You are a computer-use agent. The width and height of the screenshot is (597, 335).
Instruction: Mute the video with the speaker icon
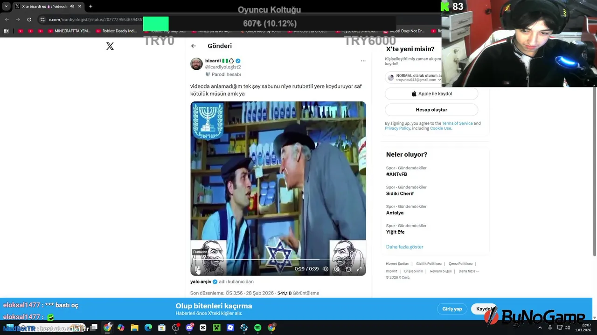[326, 269]
